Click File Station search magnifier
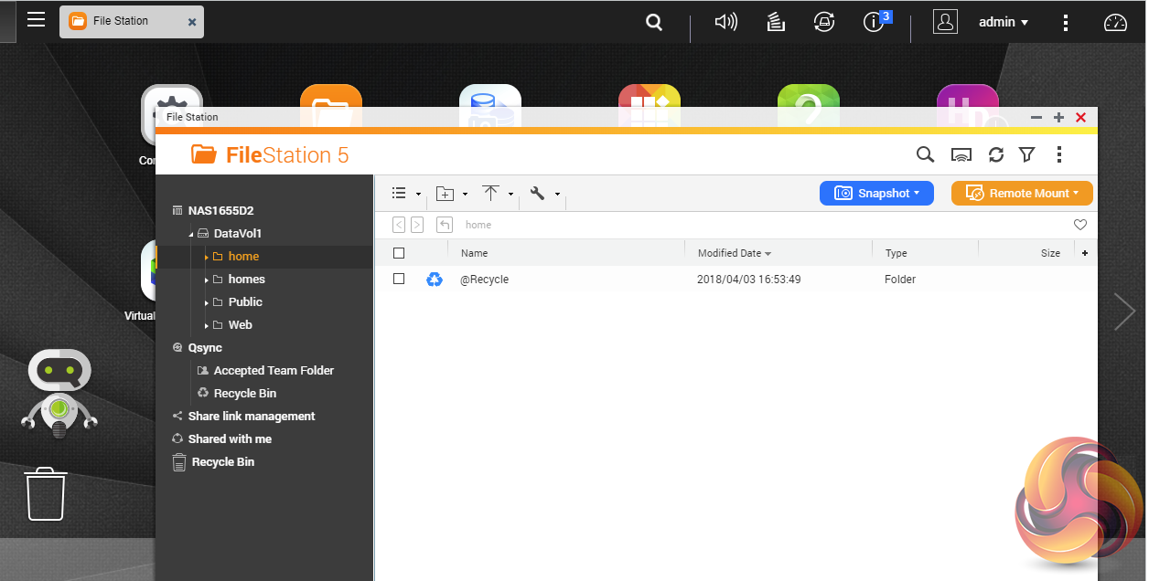This screenshot has height=581, width=1149. coord(925,154)
